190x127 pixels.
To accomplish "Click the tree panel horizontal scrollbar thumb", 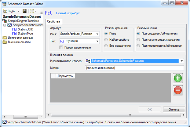I will (x=26, y=117).
